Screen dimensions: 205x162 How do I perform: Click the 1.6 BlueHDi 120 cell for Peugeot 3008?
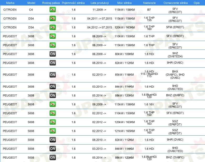point(149,96)
